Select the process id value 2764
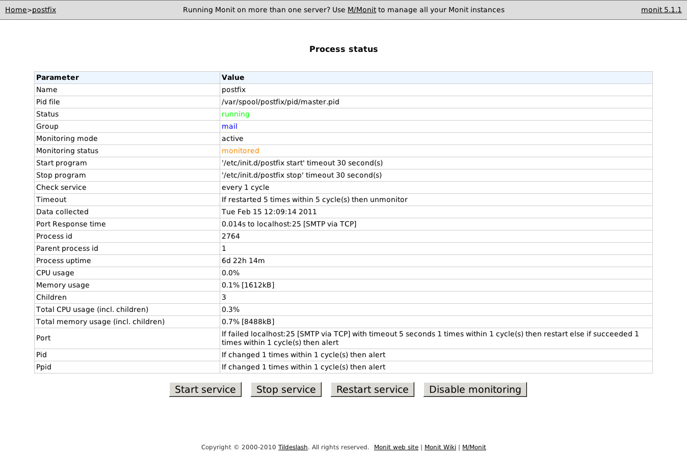This screenshot has width=687, height=461. (x=231, y=236)
